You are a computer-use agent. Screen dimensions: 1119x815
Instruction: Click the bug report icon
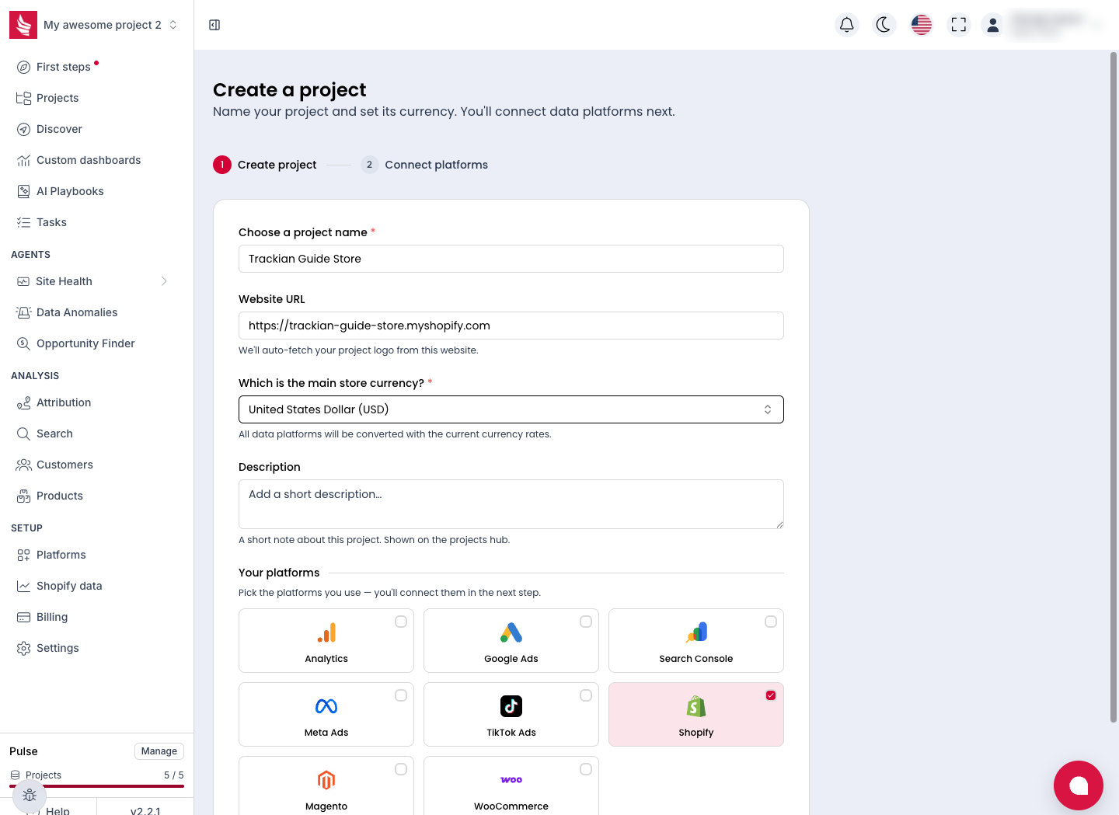(x=30, y=795)
